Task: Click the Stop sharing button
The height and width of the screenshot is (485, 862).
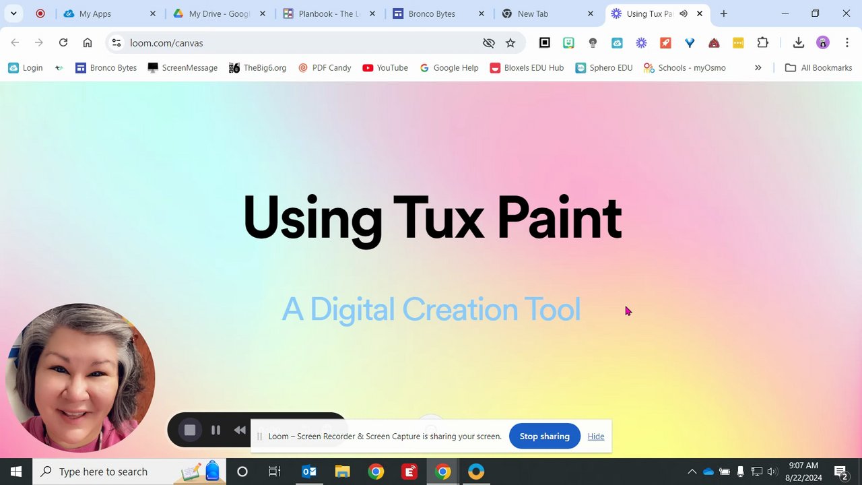Action: pyautogui.click(x=545, y=436)
